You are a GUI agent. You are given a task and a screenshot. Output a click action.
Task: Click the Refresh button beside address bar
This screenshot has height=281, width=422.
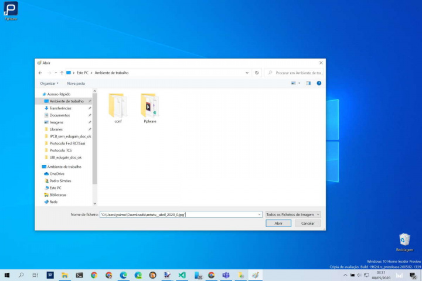257,73
